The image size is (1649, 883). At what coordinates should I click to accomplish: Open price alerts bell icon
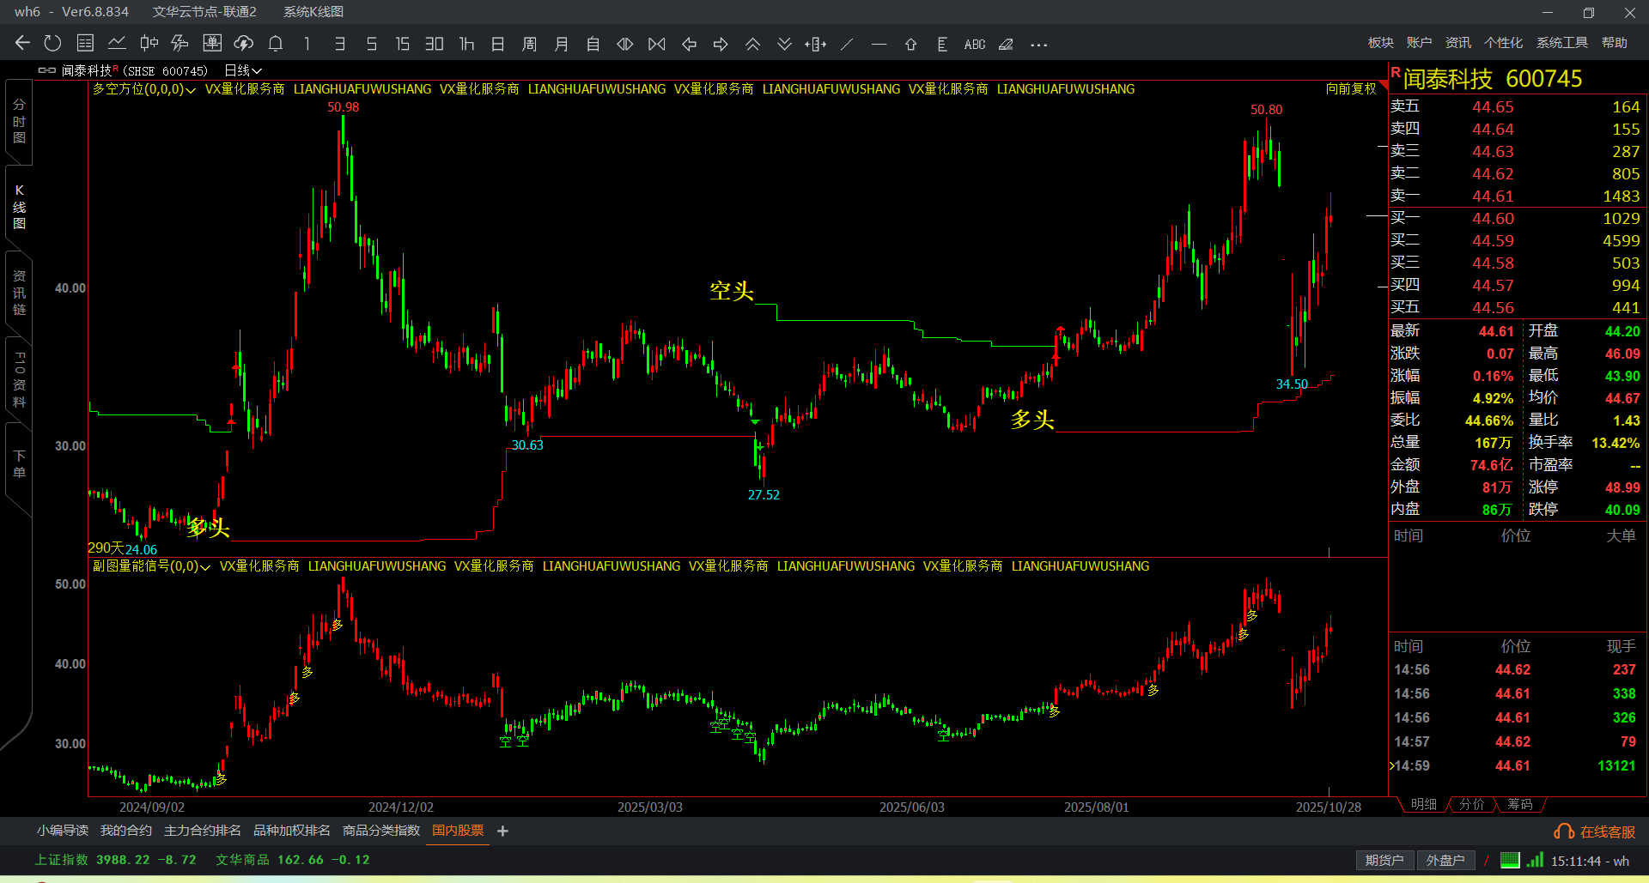tap(276, 44)
